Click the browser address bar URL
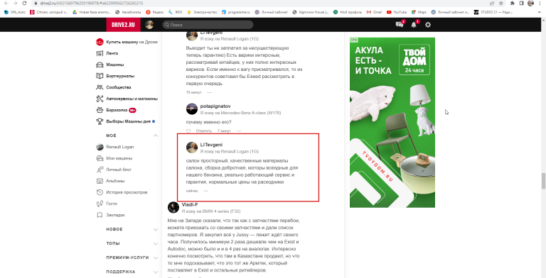The width and height of the screenshot is (546, 278). (91, 3)
